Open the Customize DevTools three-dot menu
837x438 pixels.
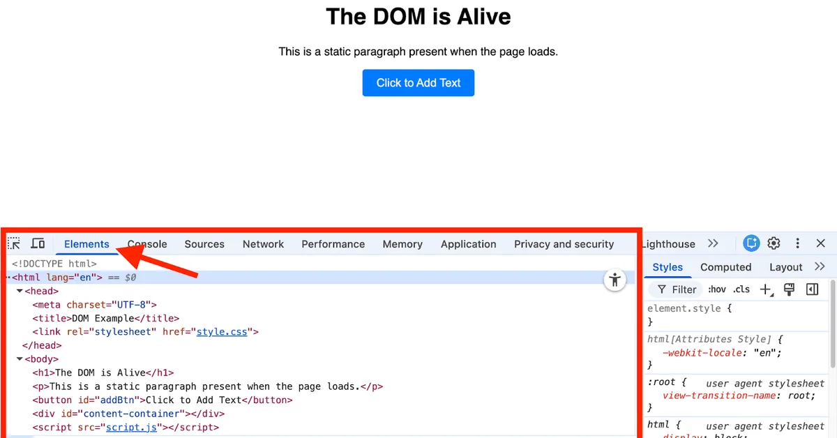[x=797, y=243]
